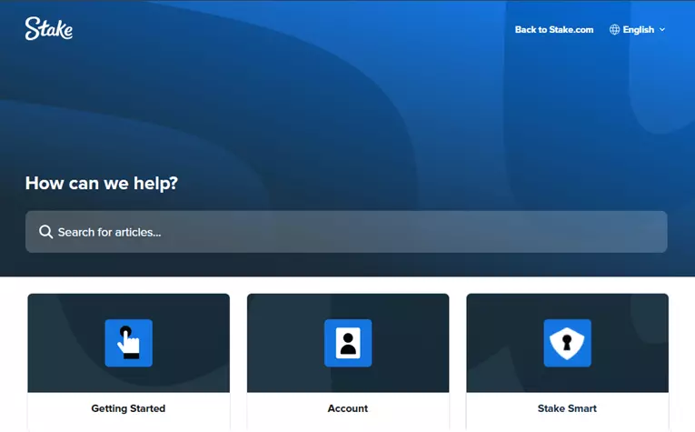Viewport: 695px width, 432px height.
Task: Click the How can we help? heading
Action: [x=102, y=183]
